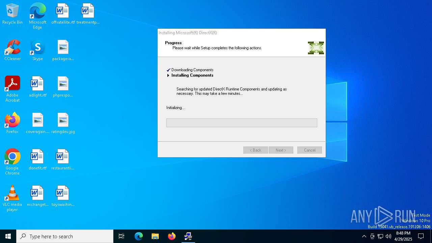
Task: Click the Initializing... status text
Action: [175, 108]
